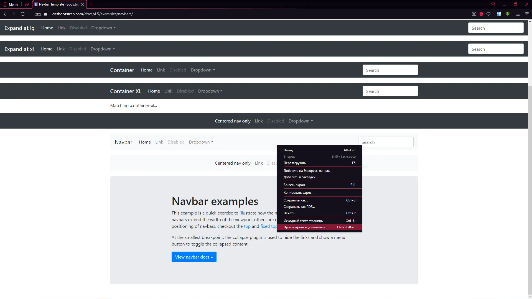532x299 pixels.
Task: Click the GX Corner gamepad icon
Action: (27, 4)
